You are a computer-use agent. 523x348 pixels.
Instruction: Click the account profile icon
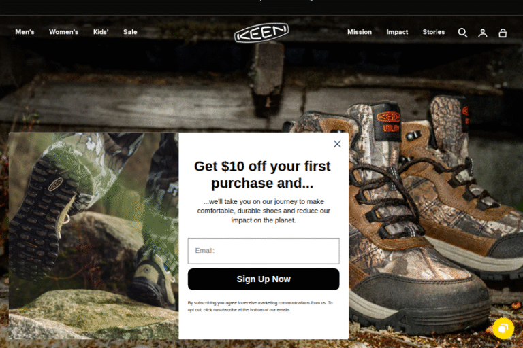[482, 33]
